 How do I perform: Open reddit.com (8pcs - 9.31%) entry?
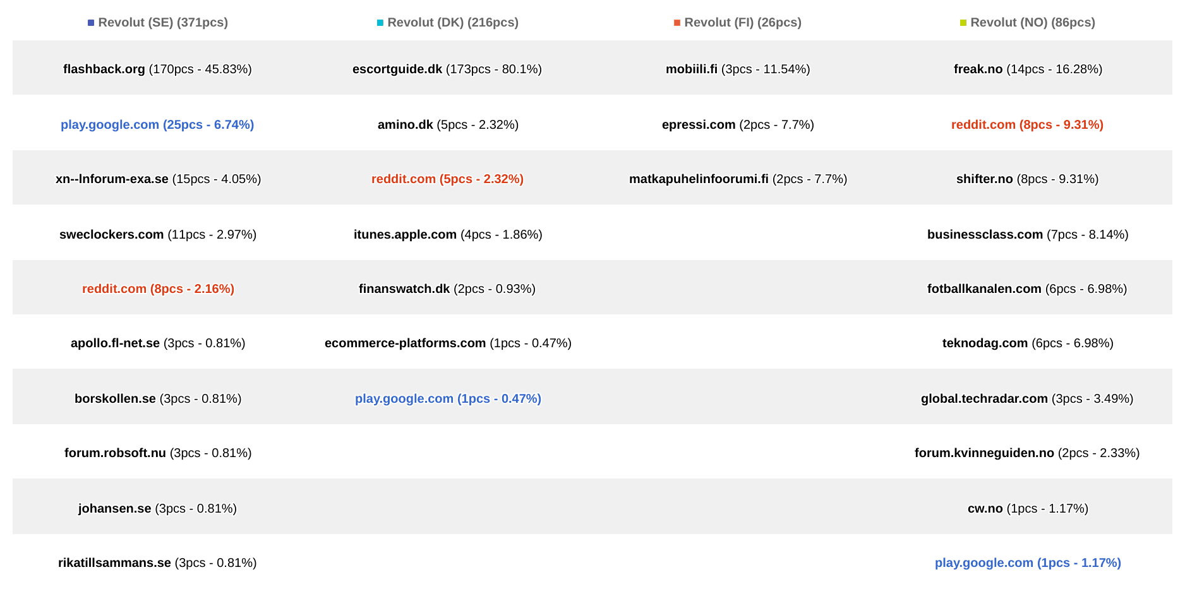tap(1027, 125)
